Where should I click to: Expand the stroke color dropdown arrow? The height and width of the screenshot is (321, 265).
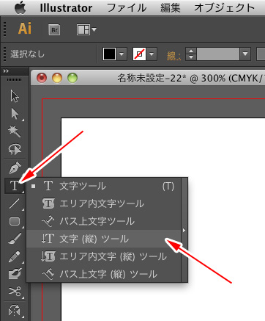152,54
